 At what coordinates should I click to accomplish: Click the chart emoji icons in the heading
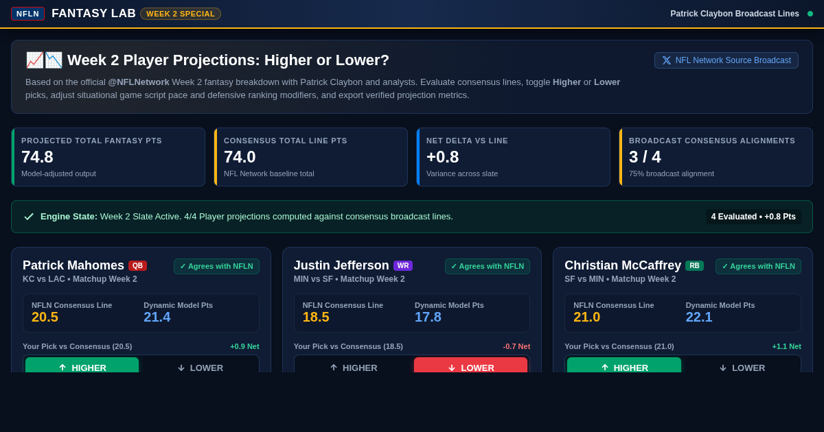point(44,60)
